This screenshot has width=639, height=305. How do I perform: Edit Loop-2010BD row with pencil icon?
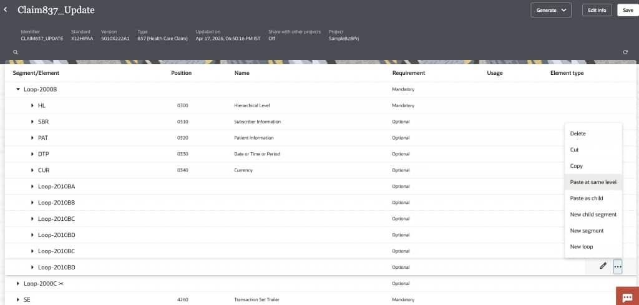[x=603, y=266]
